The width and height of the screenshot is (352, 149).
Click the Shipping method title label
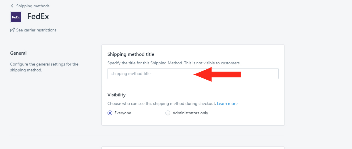(131, 54)
